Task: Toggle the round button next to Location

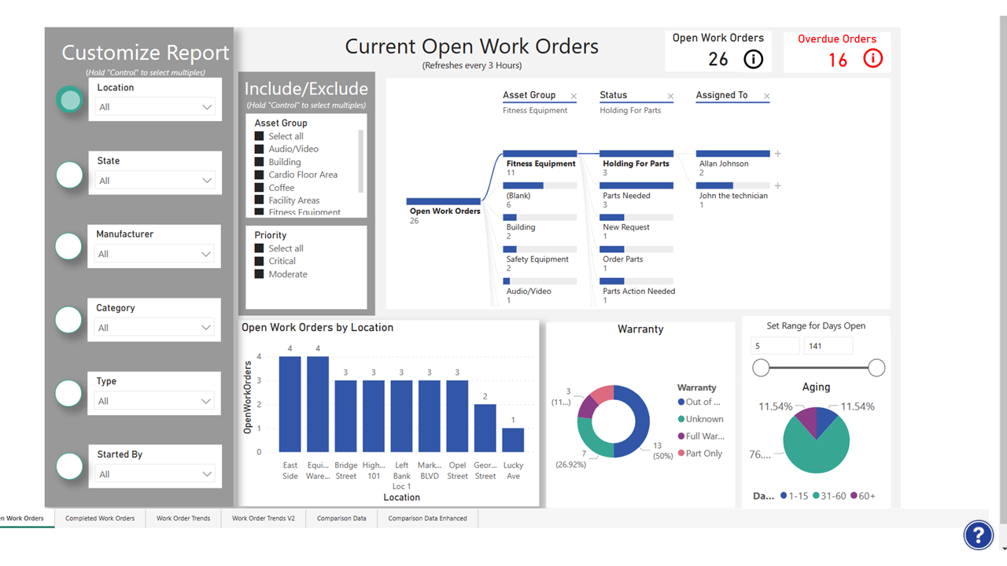Action: (x=70, y=100)
